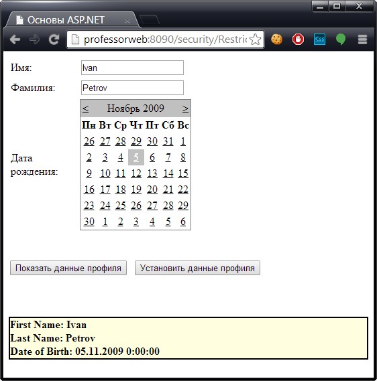Focus the address bar URL

165,40
